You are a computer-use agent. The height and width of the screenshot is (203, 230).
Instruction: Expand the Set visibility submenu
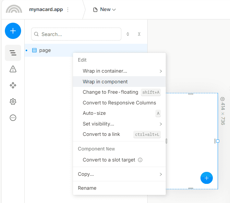(x=119, y=124)
